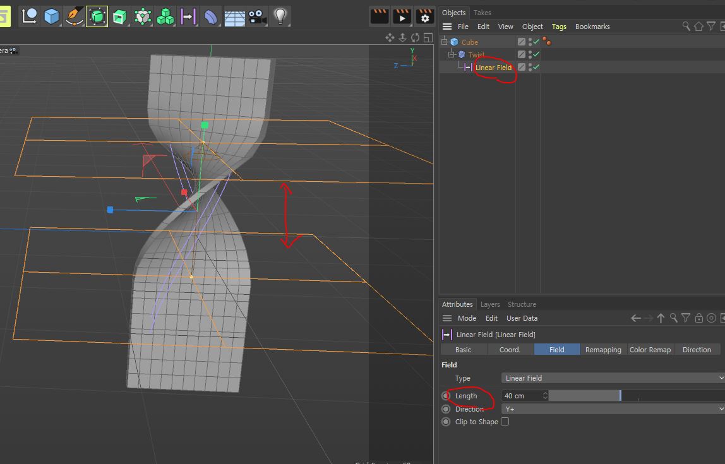
Task: Toggle Twist layer square in Objects manager
Action: point(522,54)
